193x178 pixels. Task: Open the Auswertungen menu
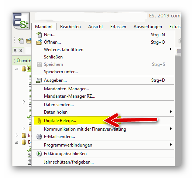148,27
